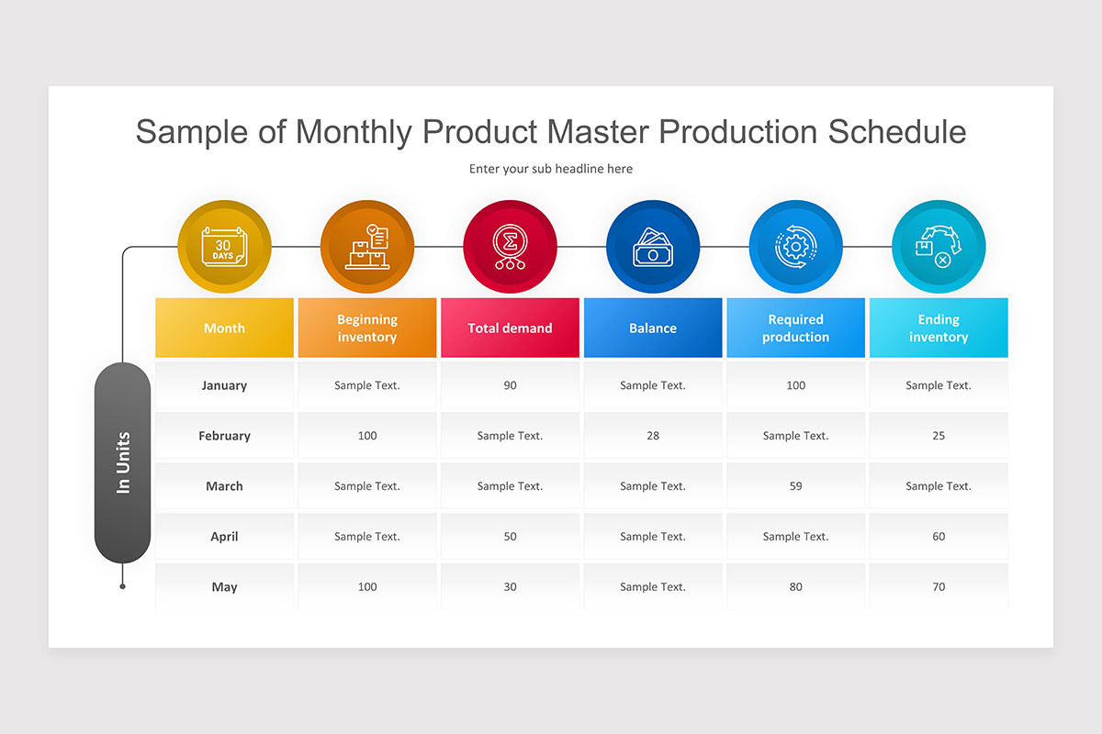Click the 30 Days calendar icon
Image resolution: width=1102 pixels, height=734 pixels.
coord(224,245)
